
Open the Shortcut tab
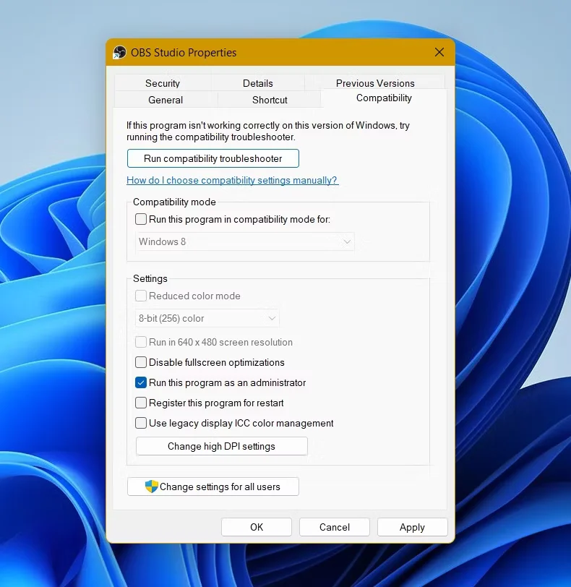[x=270, y=100]
